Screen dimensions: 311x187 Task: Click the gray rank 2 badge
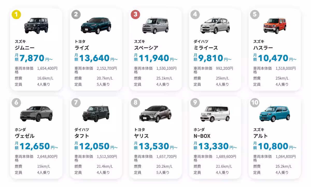point(76,14)
